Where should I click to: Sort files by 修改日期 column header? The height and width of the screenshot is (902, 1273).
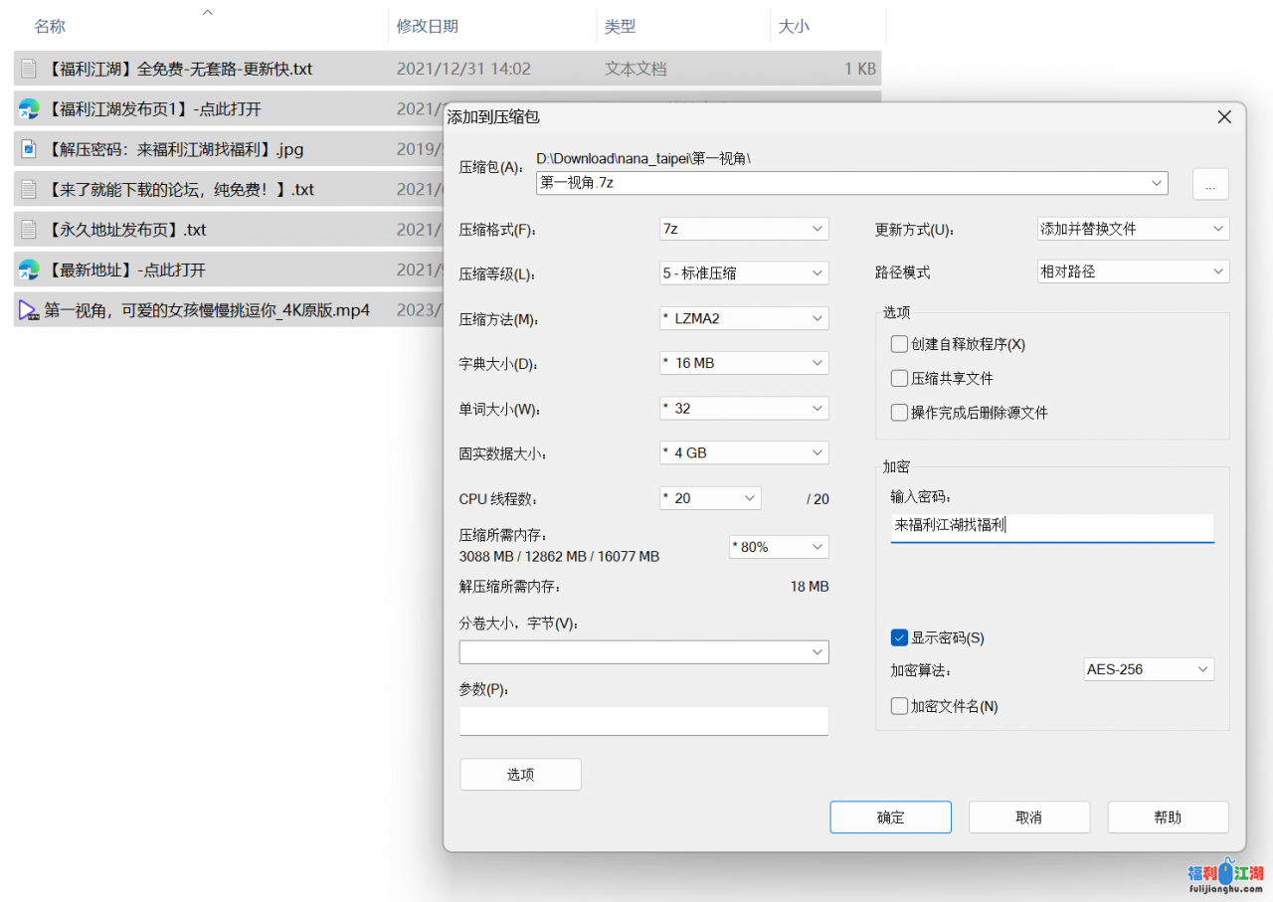click(x=428, y=27)
